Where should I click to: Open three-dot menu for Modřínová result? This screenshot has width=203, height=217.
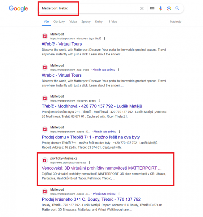point(99,101)
